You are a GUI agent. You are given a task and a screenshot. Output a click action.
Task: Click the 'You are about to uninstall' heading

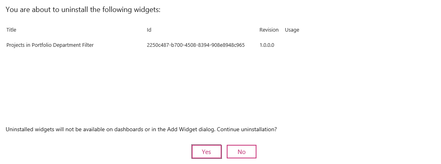(83, 10)
